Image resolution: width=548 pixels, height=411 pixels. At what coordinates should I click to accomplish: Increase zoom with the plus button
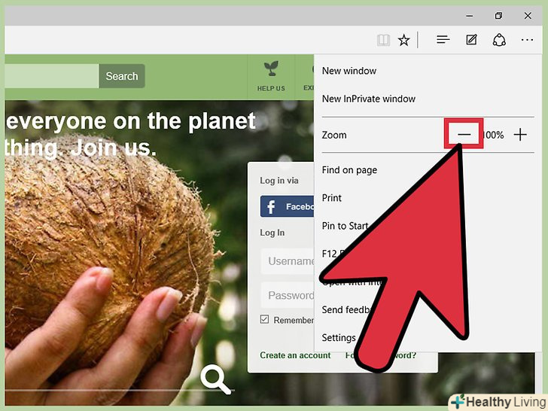(x=520, y=135)
